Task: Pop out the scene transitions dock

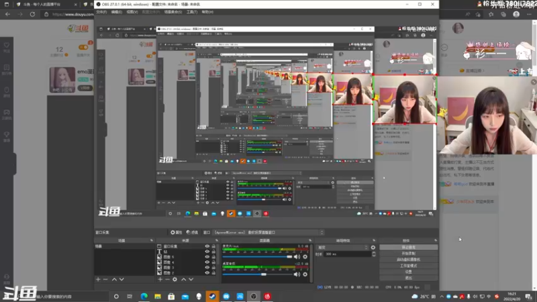Action: pos(374,240)
